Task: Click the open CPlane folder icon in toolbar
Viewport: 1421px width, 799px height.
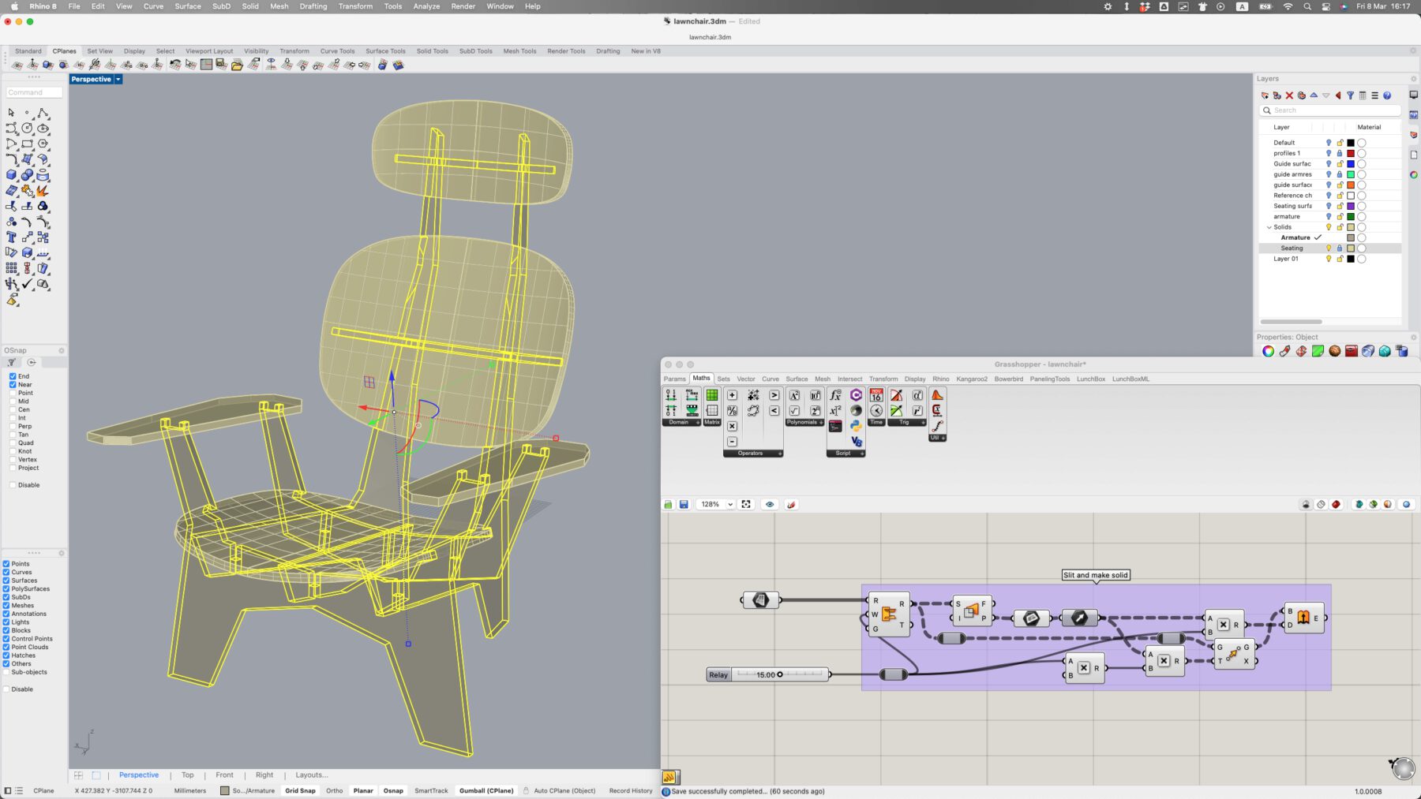Action: (x=237, y=65)
